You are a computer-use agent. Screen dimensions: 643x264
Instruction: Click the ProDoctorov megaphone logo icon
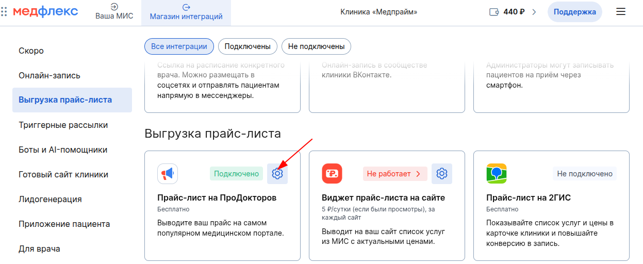168,174
